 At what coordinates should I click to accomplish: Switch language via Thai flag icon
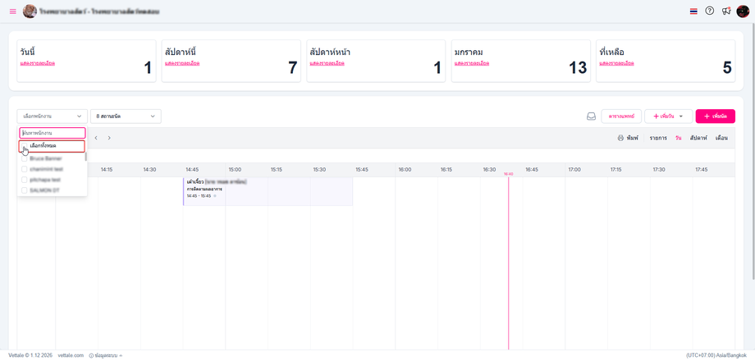[693, 11]
